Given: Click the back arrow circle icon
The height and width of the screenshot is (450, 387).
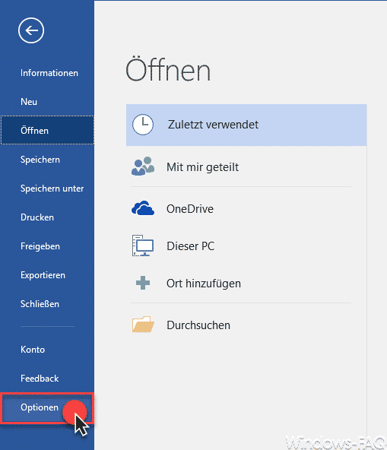Looking at the screenshot, I should [31, 30].
